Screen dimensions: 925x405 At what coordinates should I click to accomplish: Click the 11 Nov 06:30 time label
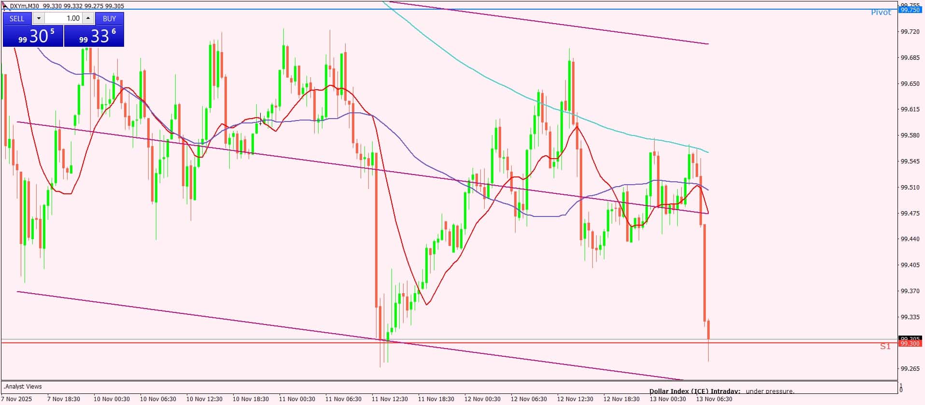point(343,399)
